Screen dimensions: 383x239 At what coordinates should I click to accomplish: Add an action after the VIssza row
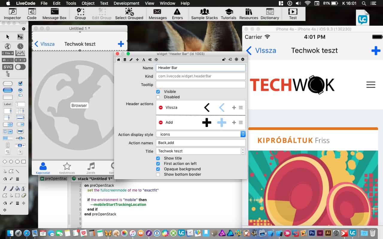point(234,108)
